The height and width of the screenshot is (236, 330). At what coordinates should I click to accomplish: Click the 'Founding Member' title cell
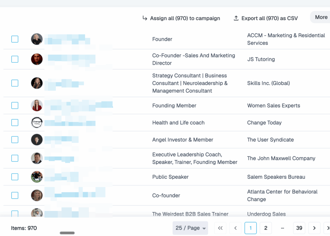tap(174, 106)
